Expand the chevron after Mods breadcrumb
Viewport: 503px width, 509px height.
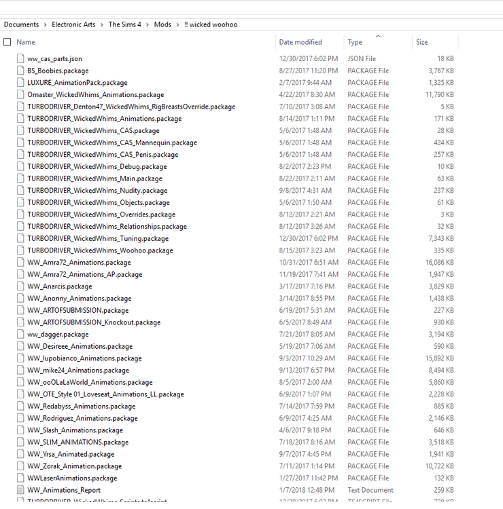click(177, 24)
